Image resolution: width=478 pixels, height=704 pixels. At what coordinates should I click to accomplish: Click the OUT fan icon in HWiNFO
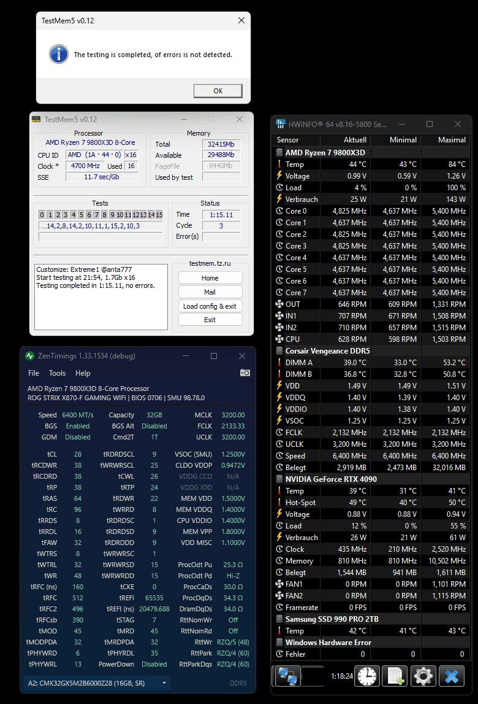[279, 304]
